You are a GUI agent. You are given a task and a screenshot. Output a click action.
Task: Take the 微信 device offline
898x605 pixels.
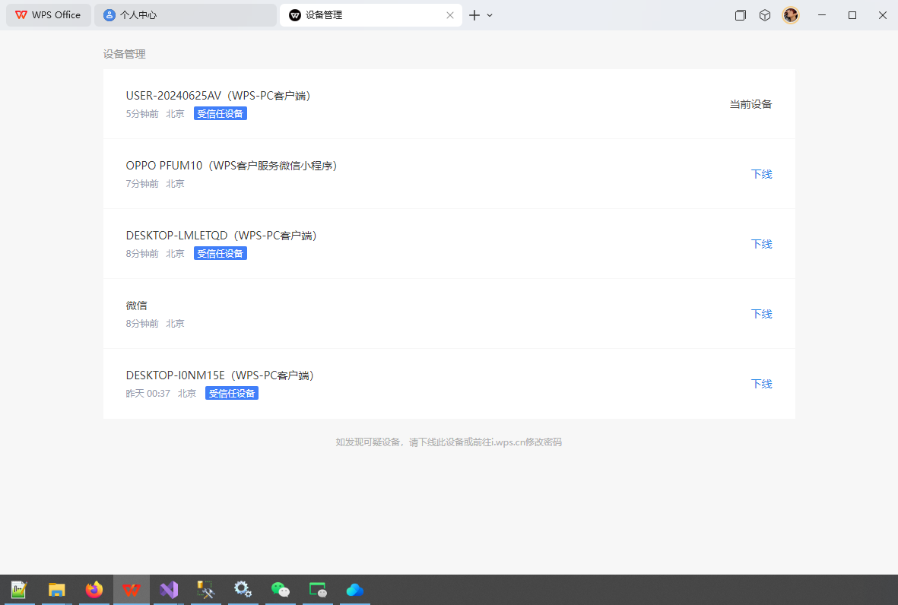(761, 314)
